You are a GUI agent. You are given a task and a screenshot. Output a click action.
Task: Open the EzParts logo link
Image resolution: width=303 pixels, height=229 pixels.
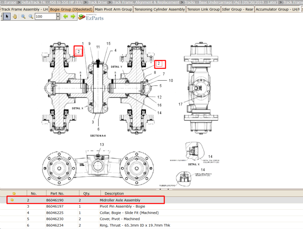coord(91,17)
